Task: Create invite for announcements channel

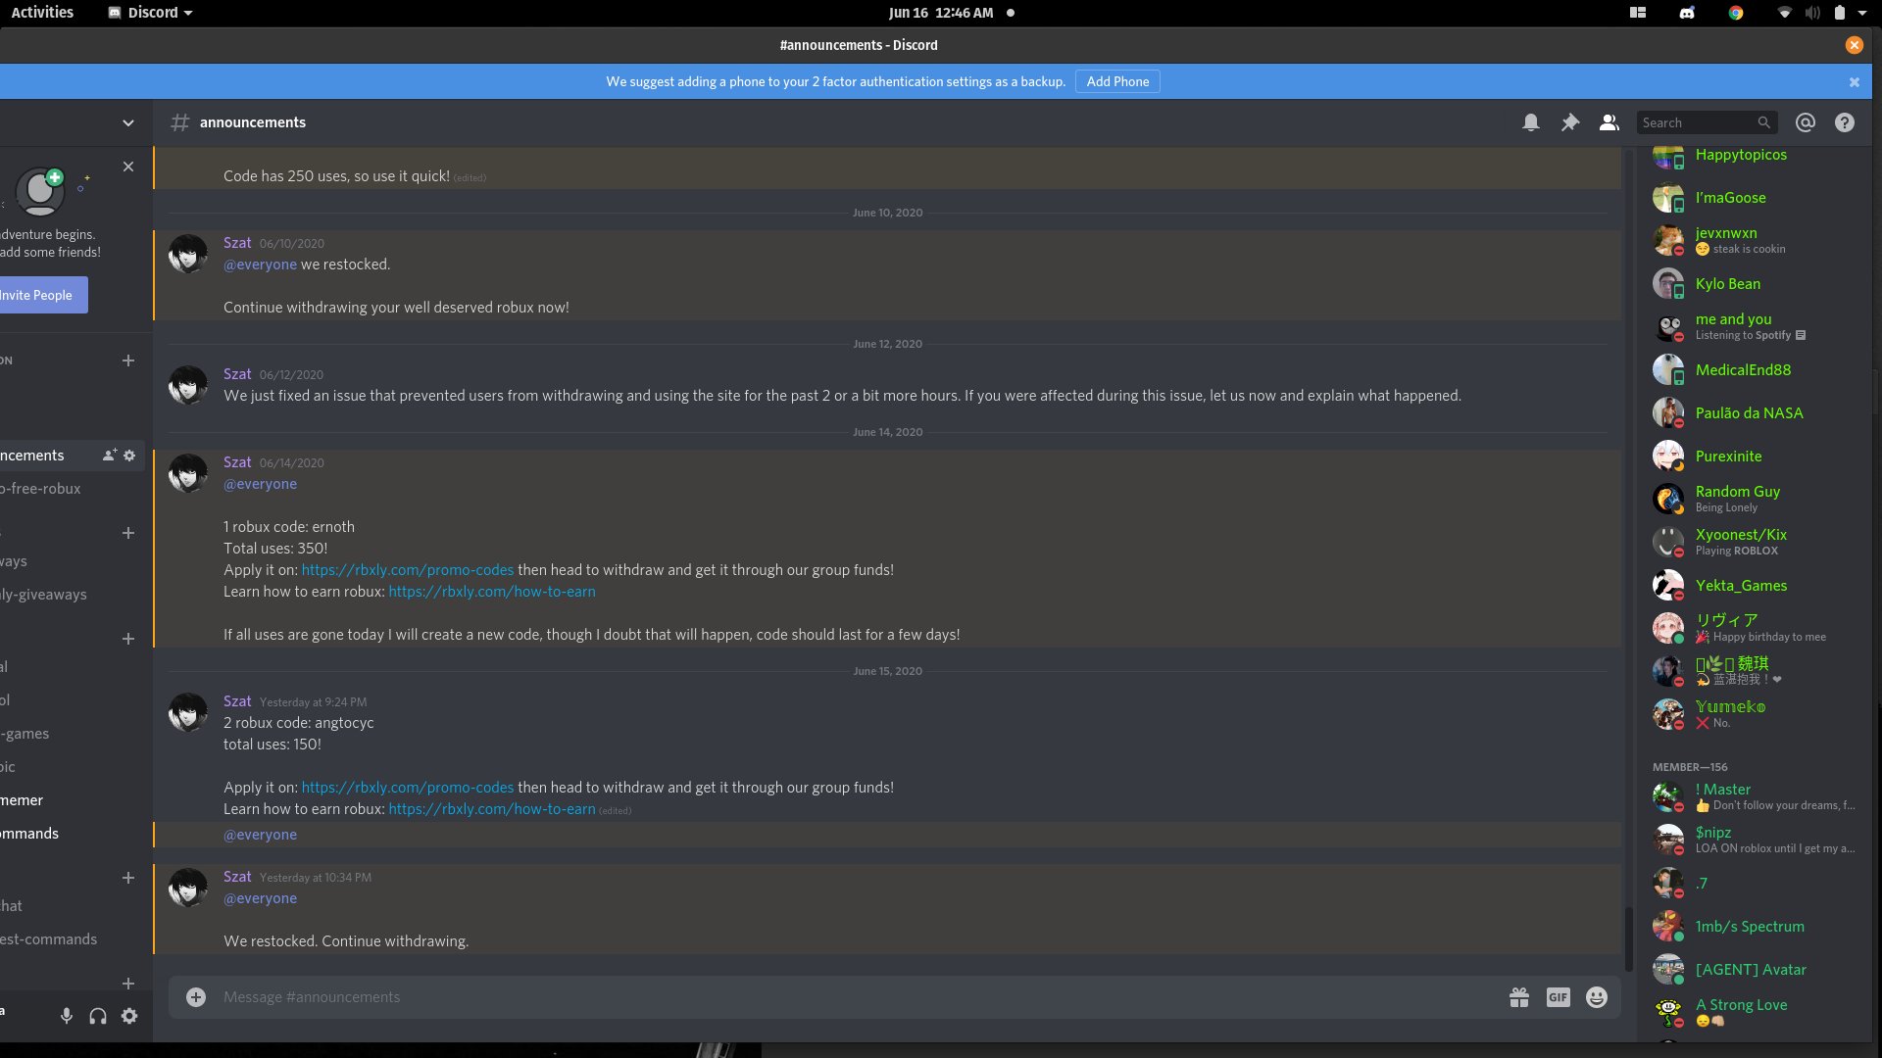Action: pos(110,456)
